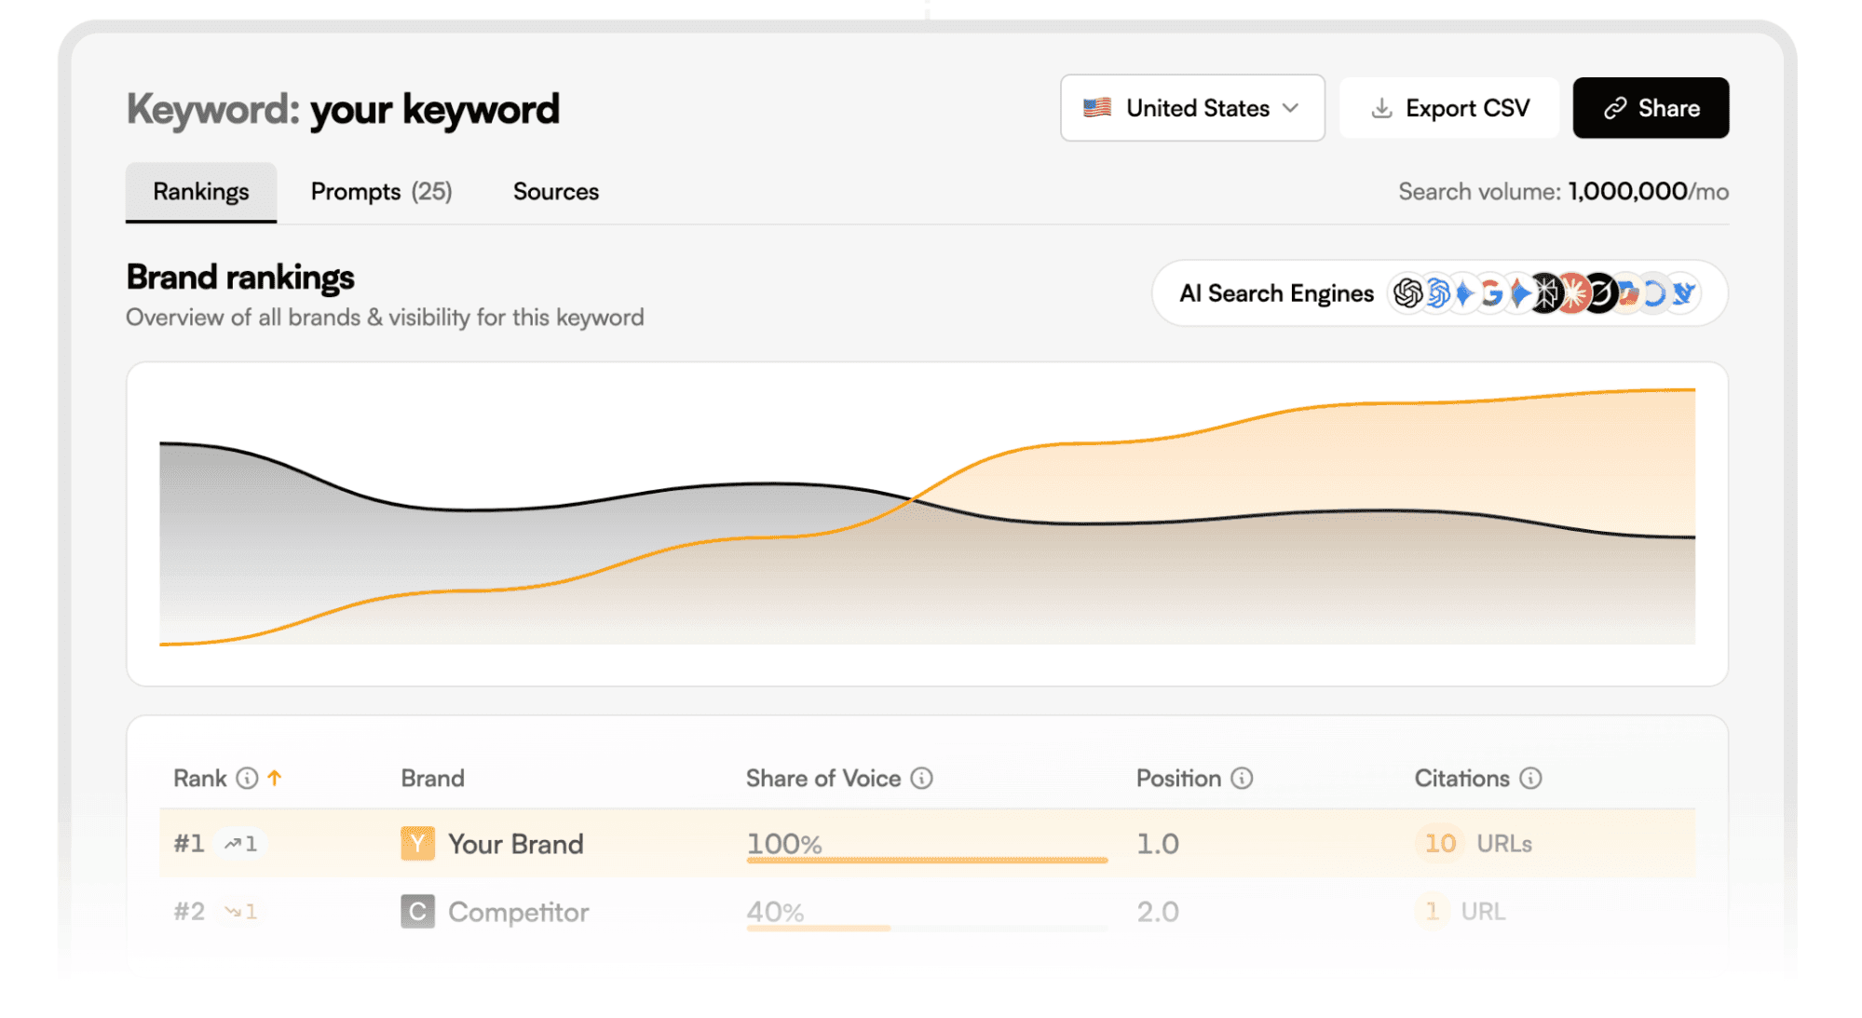Click Your Brand share of voice bar

pyautogui.click(x=926, y=860)
